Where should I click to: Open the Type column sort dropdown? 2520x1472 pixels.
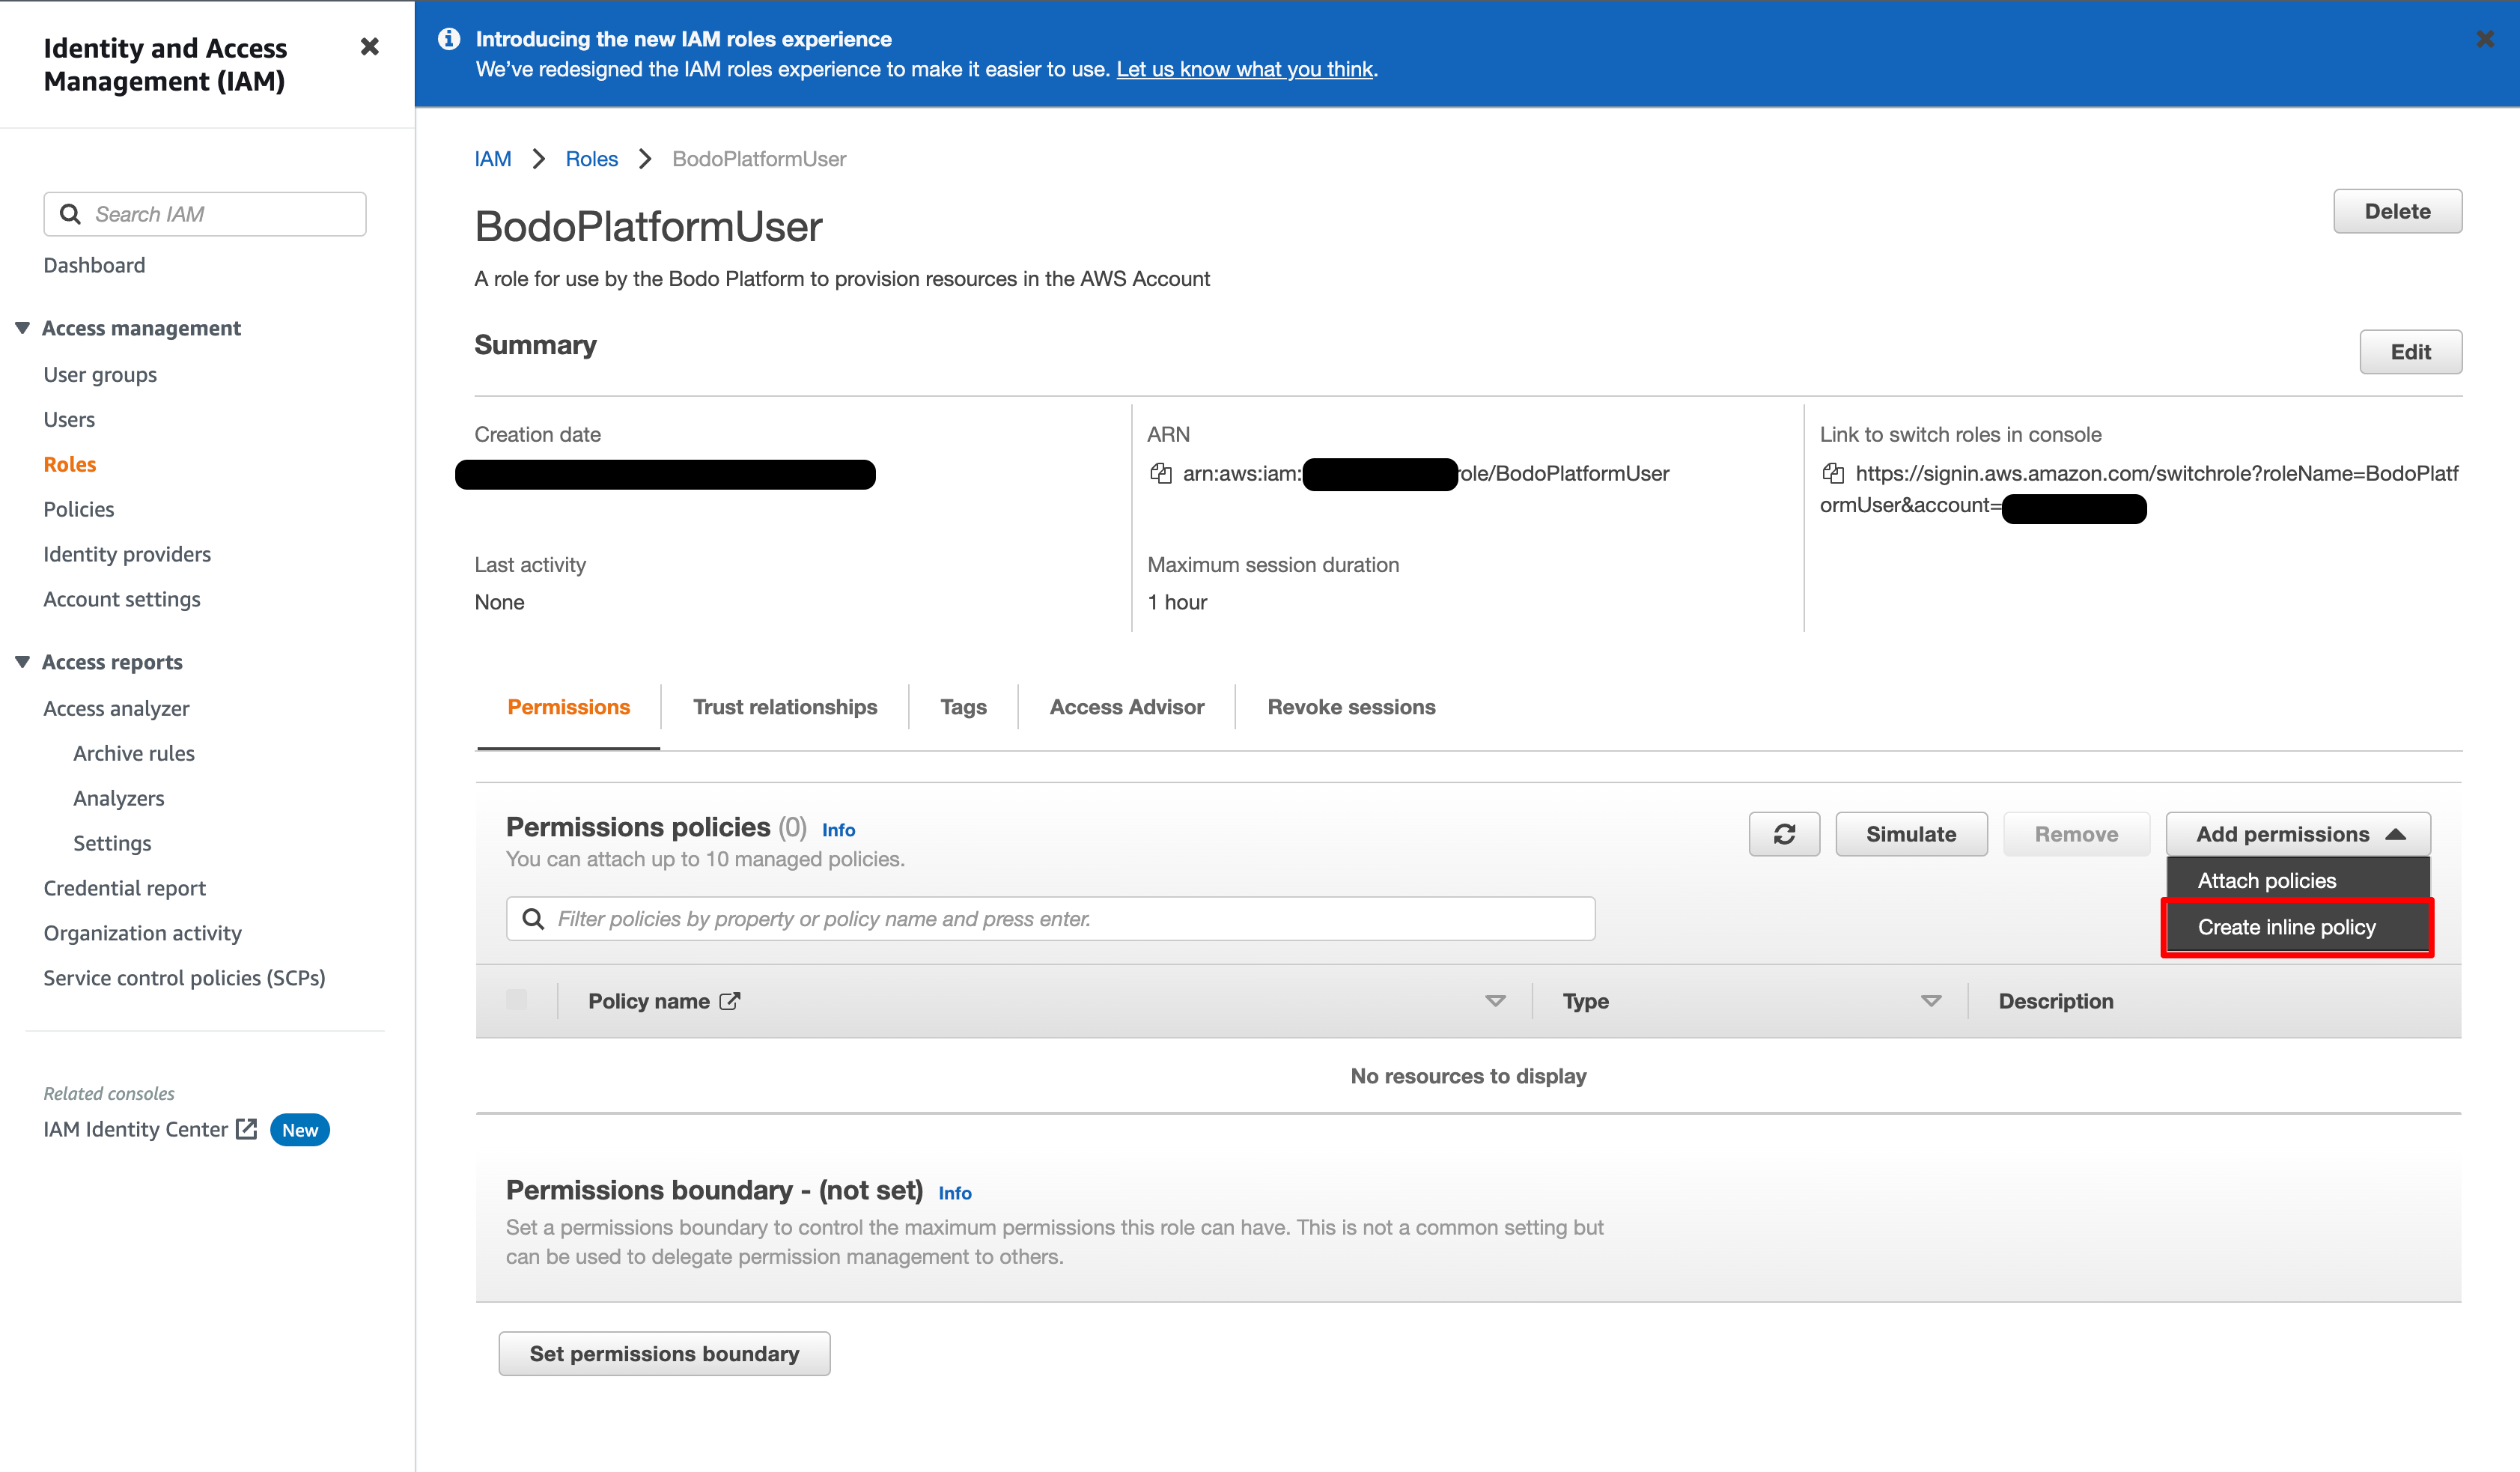[x=1930, y=1000]
